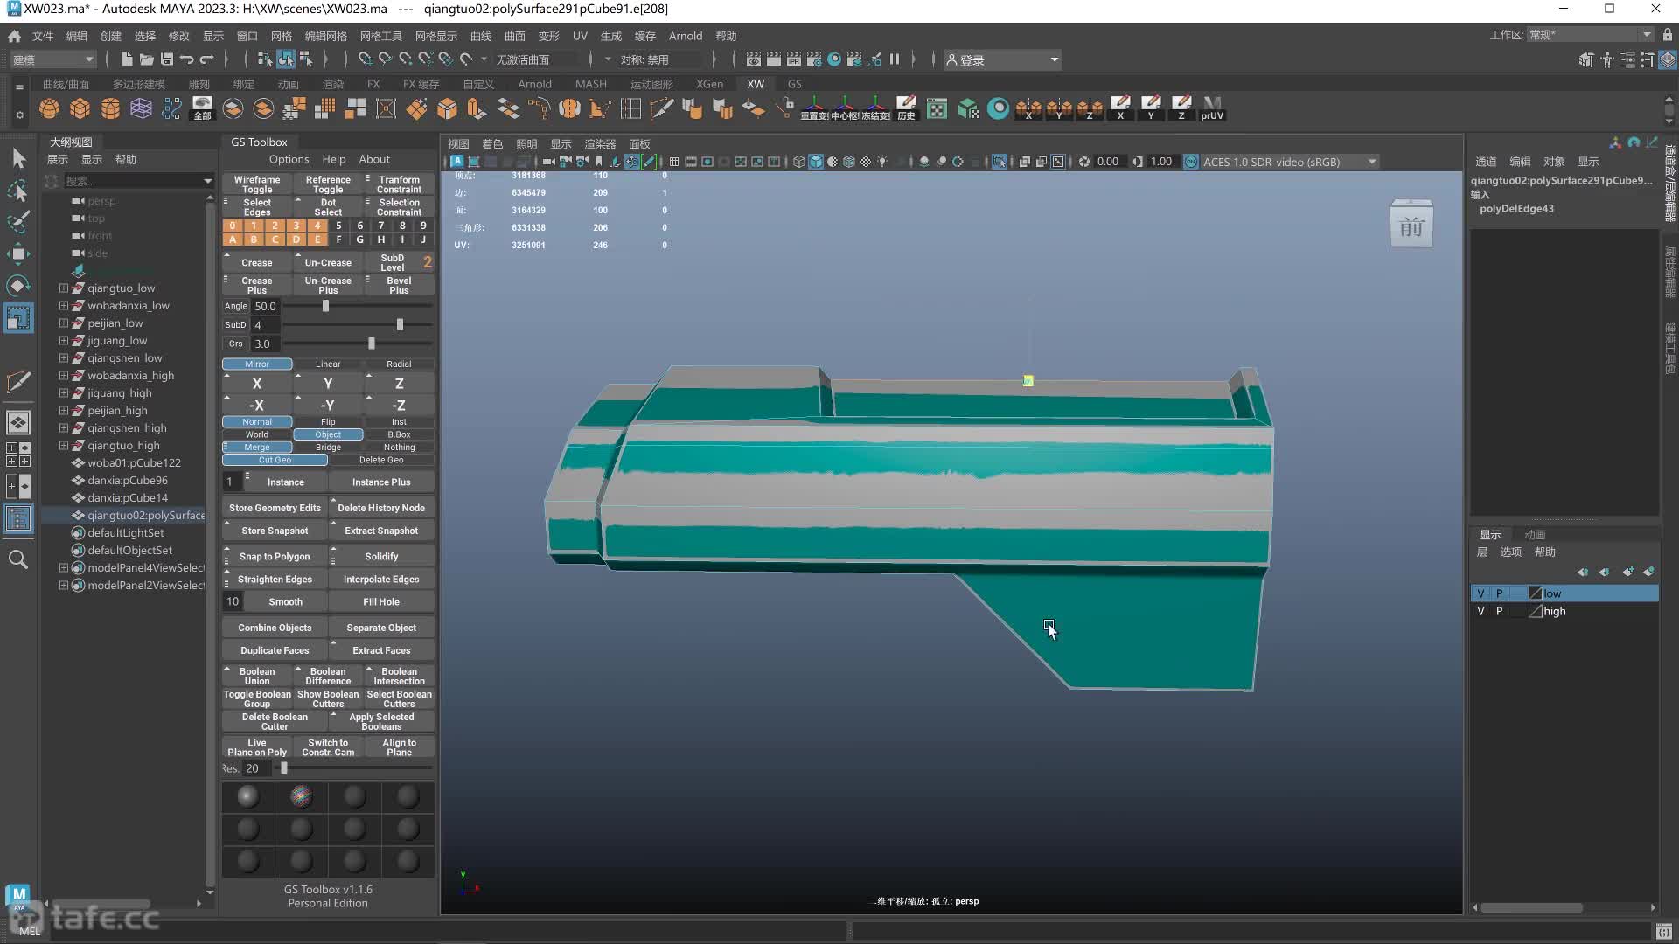Image resolution: width=1679 pixels, height=944 pixels.
Task: Select the arrow Select tool in toolbox
Action: 18,158
